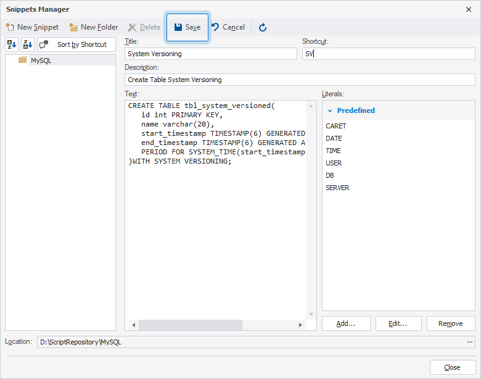
Task: Refresh the snippets list
Action: [x=263, y=27]
